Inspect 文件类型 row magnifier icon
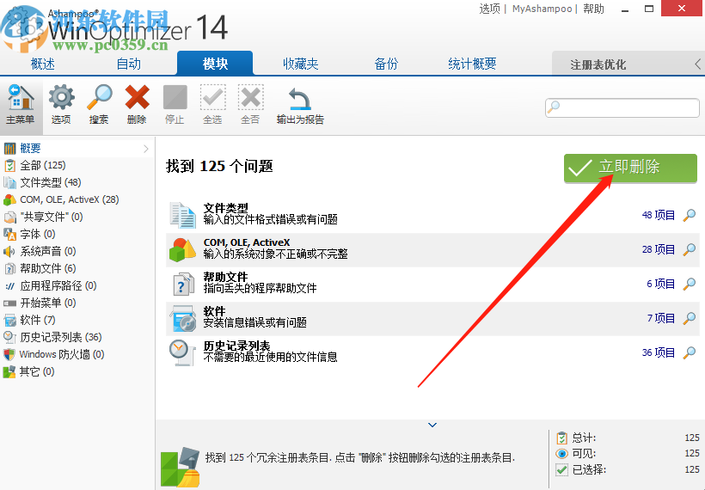Image resolution: width=705 pixels, height=490 pixels. [x=690, y=215]
